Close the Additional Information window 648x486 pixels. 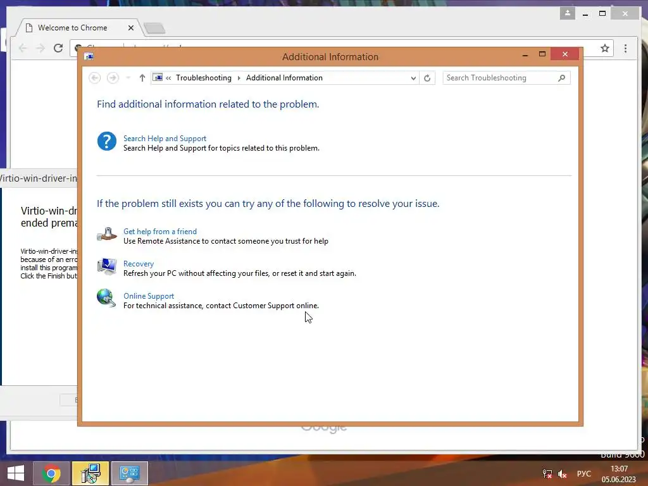[565, 54]
